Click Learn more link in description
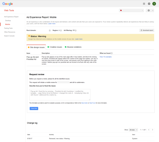 (x=52, y=24)
